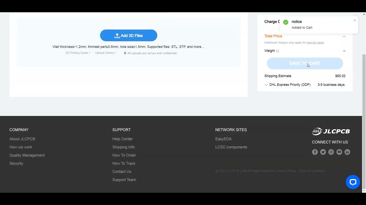
Task: Click the SAVE TO CART button
Action: point(305,63)
